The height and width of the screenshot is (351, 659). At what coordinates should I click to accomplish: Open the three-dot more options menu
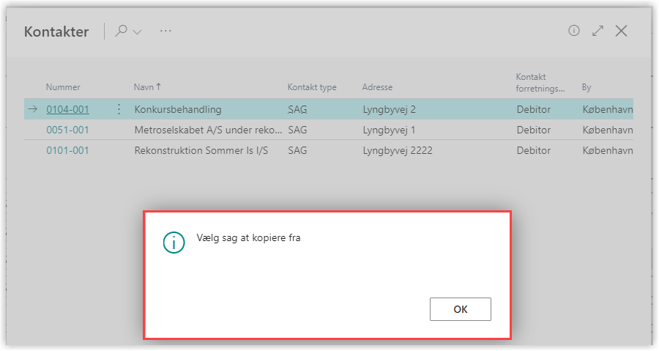(x=165, y=31)
